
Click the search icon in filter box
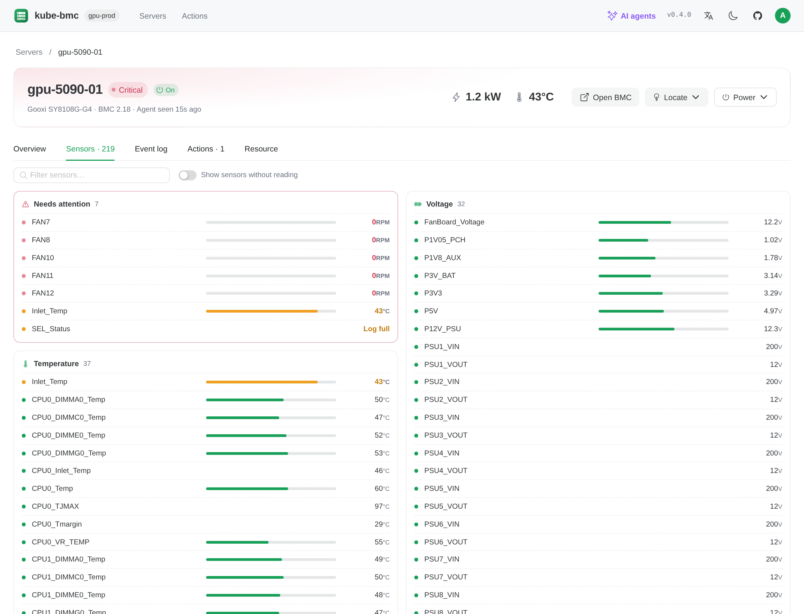point(23,175)
